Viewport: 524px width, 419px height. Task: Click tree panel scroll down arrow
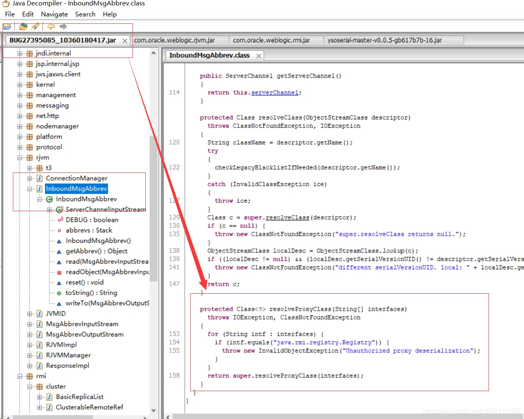coord(153,410)
